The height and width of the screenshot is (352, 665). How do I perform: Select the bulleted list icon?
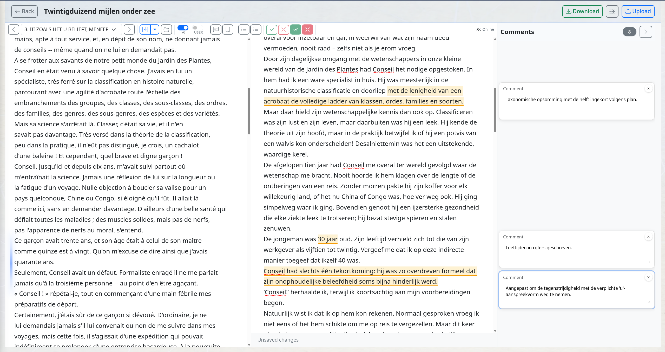[244, 30]
